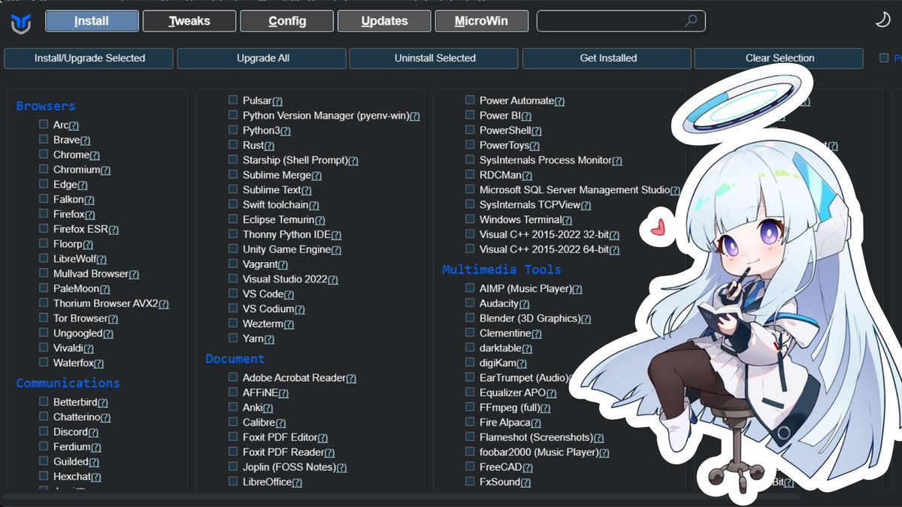Check the Discord checkbox
Screen dimensions: 902x507
click(44, 431)
